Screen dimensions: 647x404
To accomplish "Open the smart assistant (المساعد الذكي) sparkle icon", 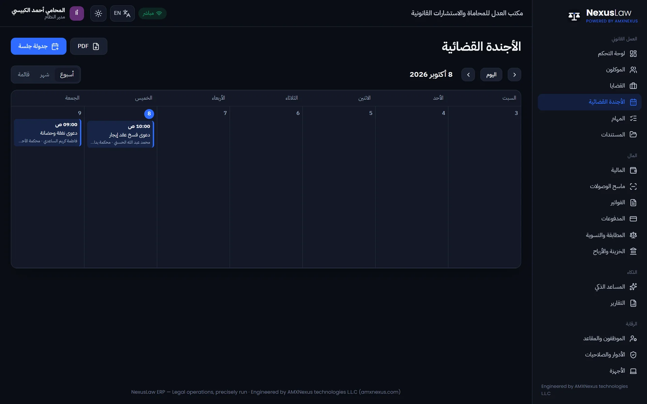I will tap(633, 287).
